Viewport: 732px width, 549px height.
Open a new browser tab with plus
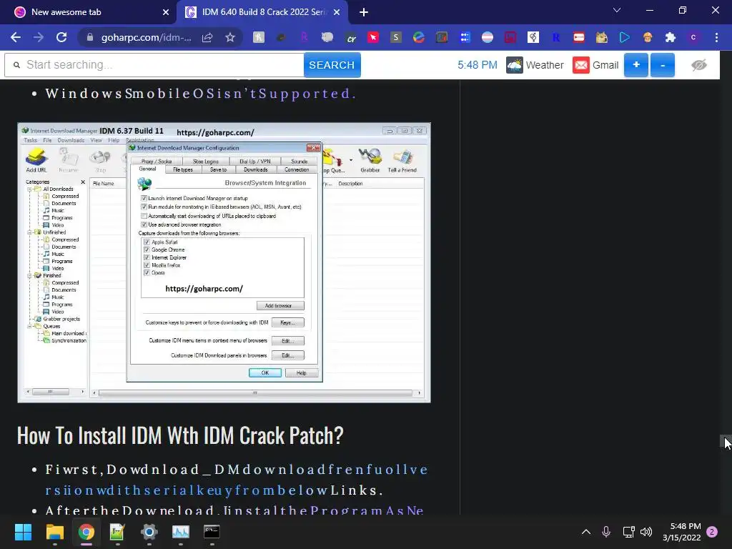tap(364, 12)
